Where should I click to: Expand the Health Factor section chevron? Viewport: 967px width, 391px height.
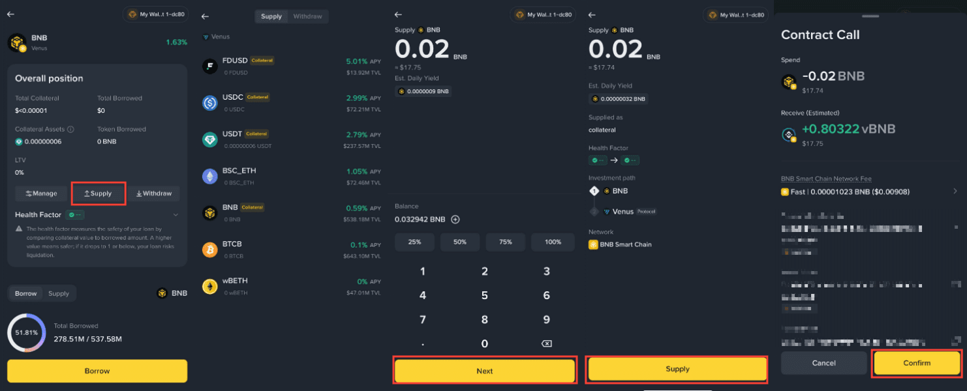[x=176, y=214]
